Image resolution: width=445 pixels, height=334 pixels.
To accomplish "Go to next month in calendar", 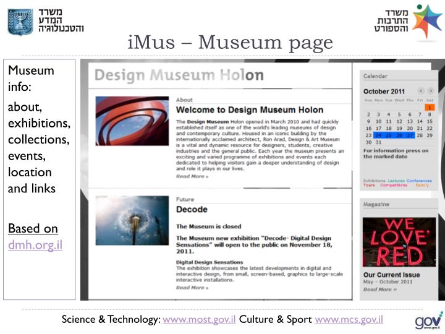I will click(x=431, y=91).
